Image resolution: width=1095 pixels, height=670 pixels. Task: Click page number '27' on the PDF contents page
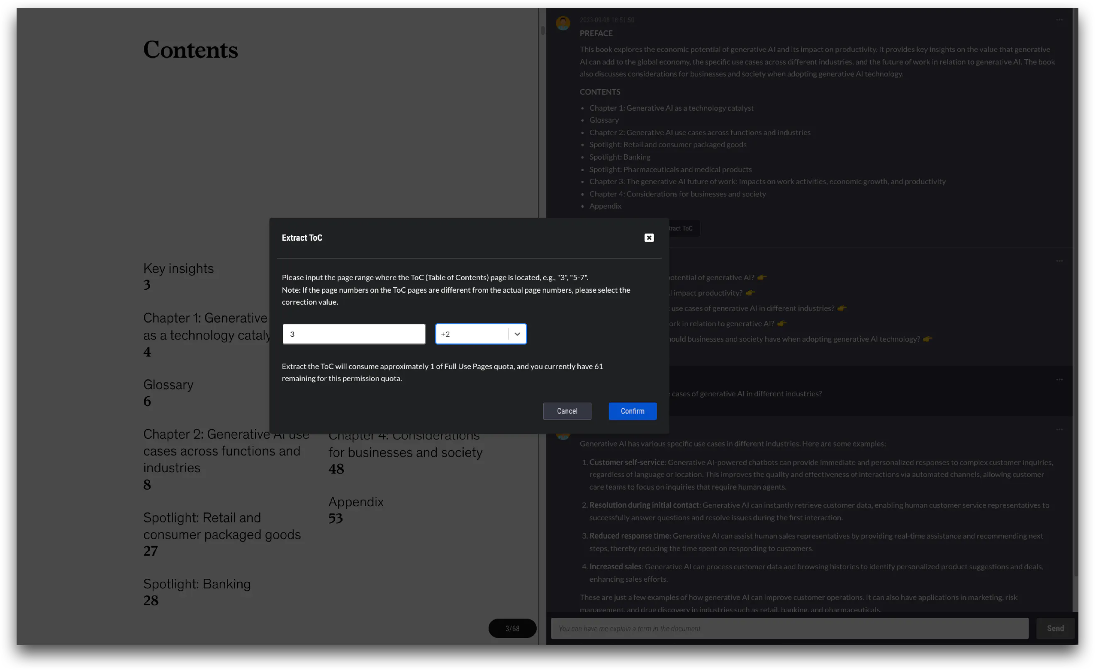click(x=151, y=551)
